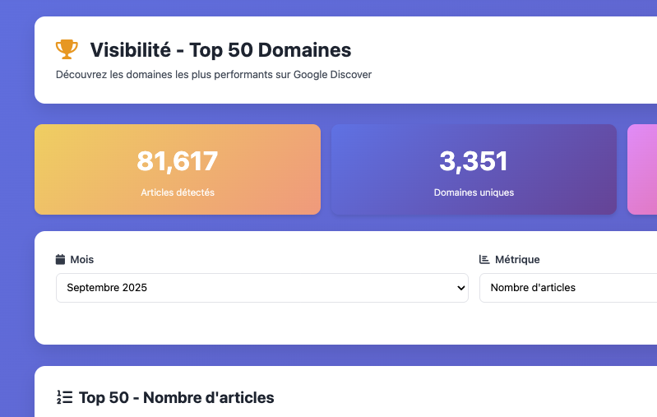The width and height of the screenshot is (657, 417).
Task: Click the Google Discover subtitle text
Action: click(214, 75)
